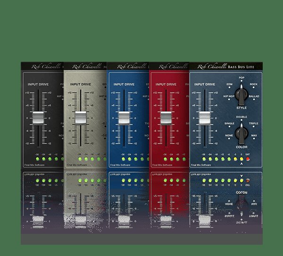Click the -12 LED on the red plugin
Image resolution: width=283 pixels, height=256 pixels.
pos(184,159)
